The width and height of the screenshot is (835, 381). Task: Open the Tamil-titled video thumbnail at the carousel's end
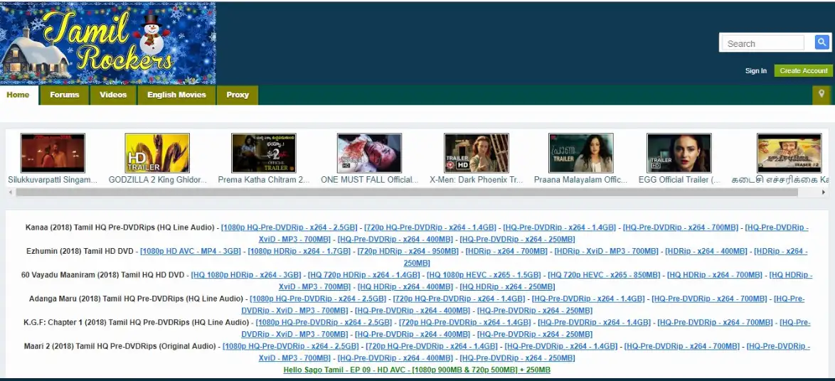[x=789, y=153]
